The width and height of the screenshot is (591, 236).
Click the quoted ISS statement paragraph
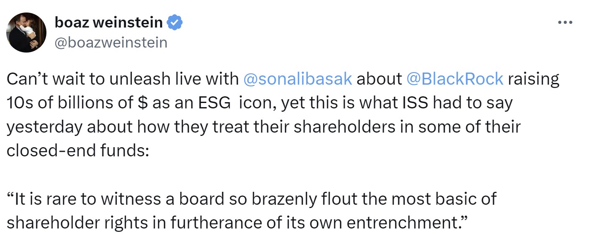point(251,211)
